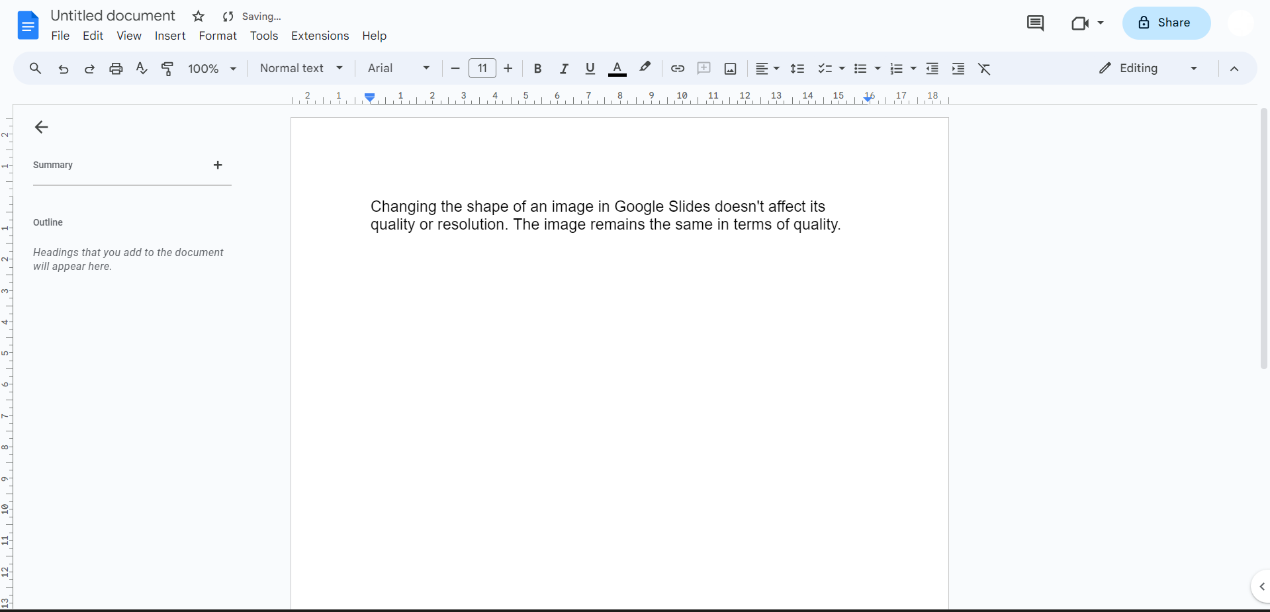This screenshot has width=1270, height=612.
Task: Click the insert link icon
Action: coord(677,68)
